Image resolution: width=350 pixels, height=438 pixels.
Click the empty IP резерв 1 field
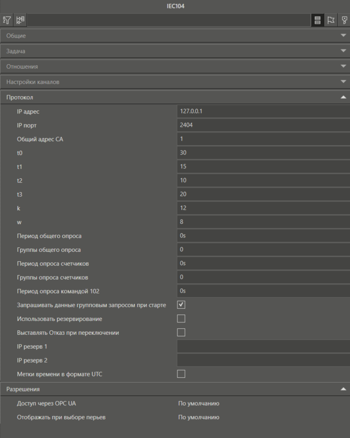pyautogui.click(x=263, y=347)
